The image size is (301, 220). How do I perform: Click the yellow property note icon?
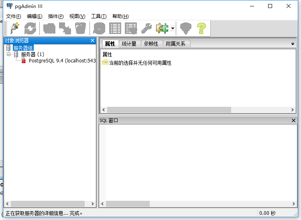(105, 62)
